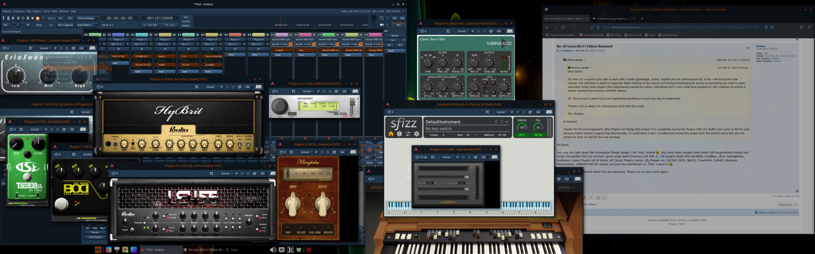Open Session menu in Ardour
The image size is (815, 254).
[7, 11]
